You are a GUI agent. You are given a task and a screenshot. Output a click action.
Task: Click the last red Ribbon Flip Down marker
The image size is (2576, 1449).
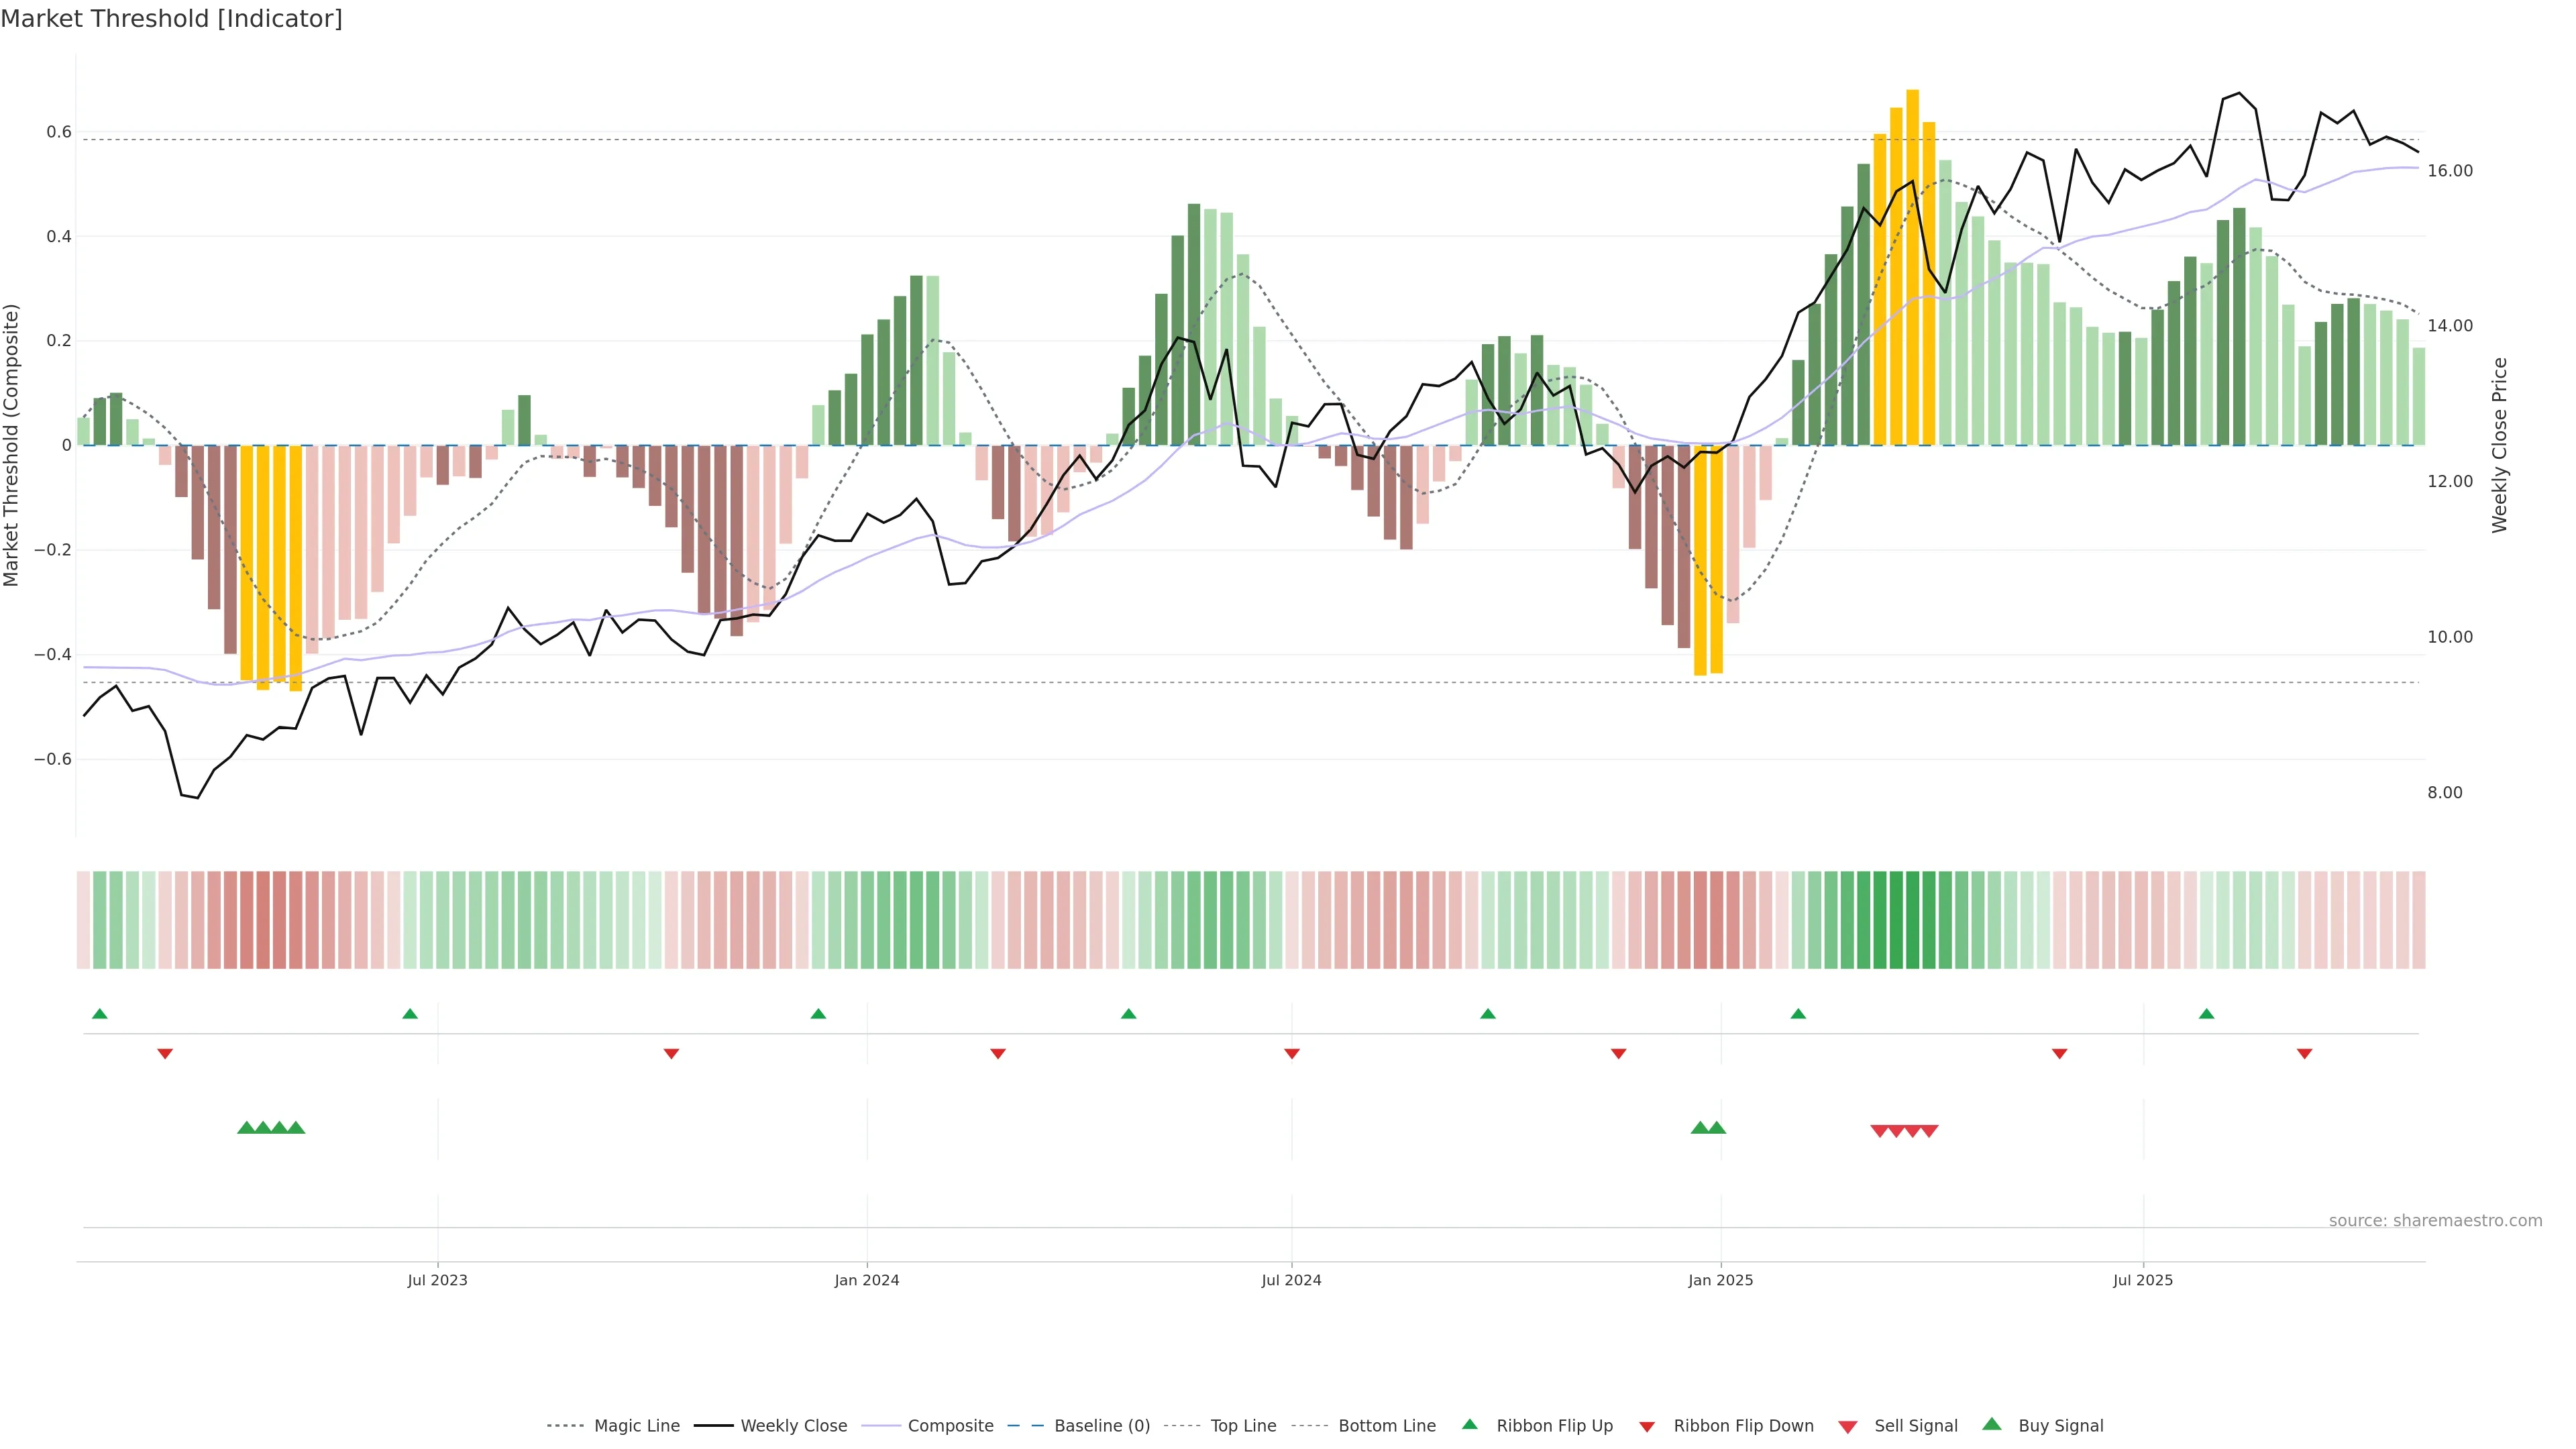coord(2304,1054)
